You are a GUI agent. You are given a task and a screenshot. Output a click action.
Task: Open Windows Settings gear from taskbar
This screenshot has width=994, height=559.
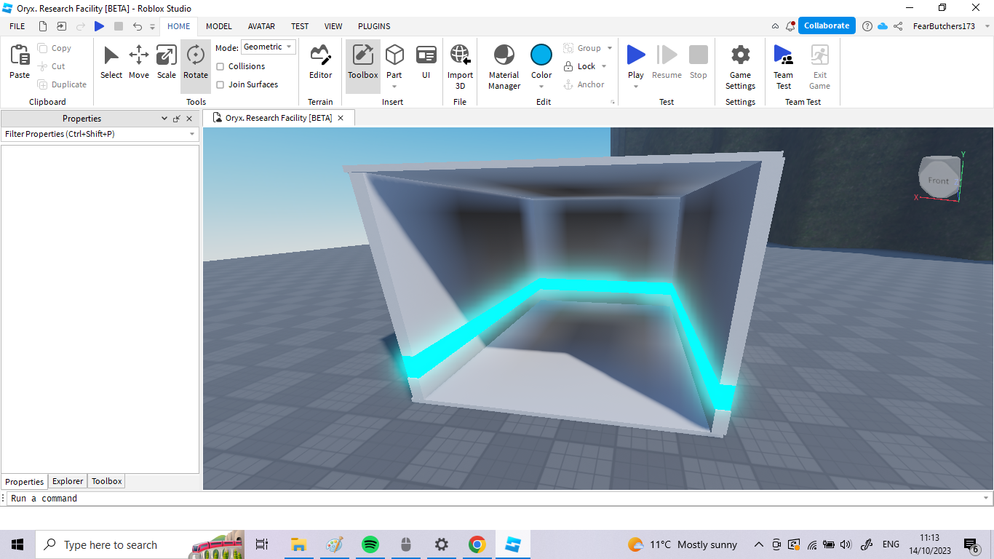tap(441, 544)
